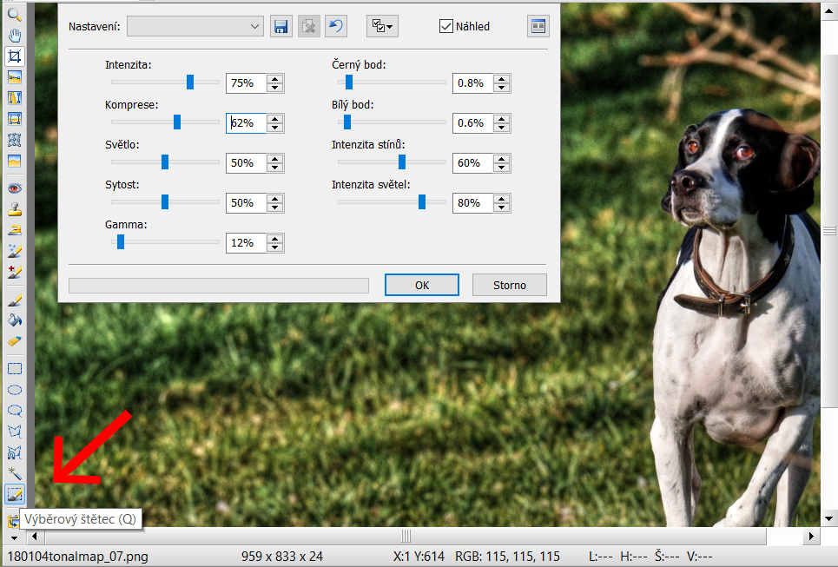This screenshot has height=567, width=838.
Task: Decrease Sytost value with down arrow
Action: coord(275,208)
